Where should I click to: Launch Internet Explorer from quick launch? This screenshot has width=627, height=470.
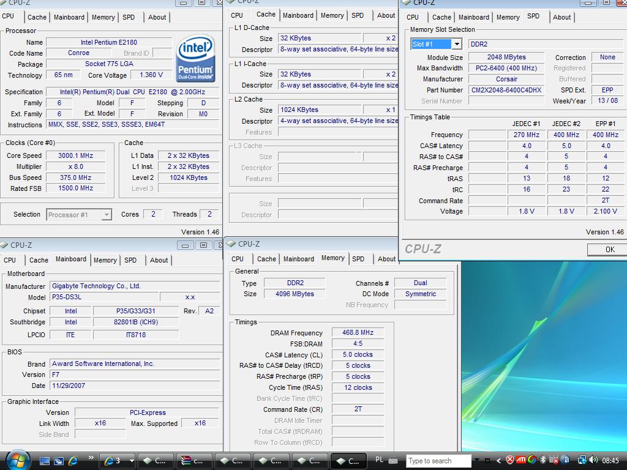(73, 461)
